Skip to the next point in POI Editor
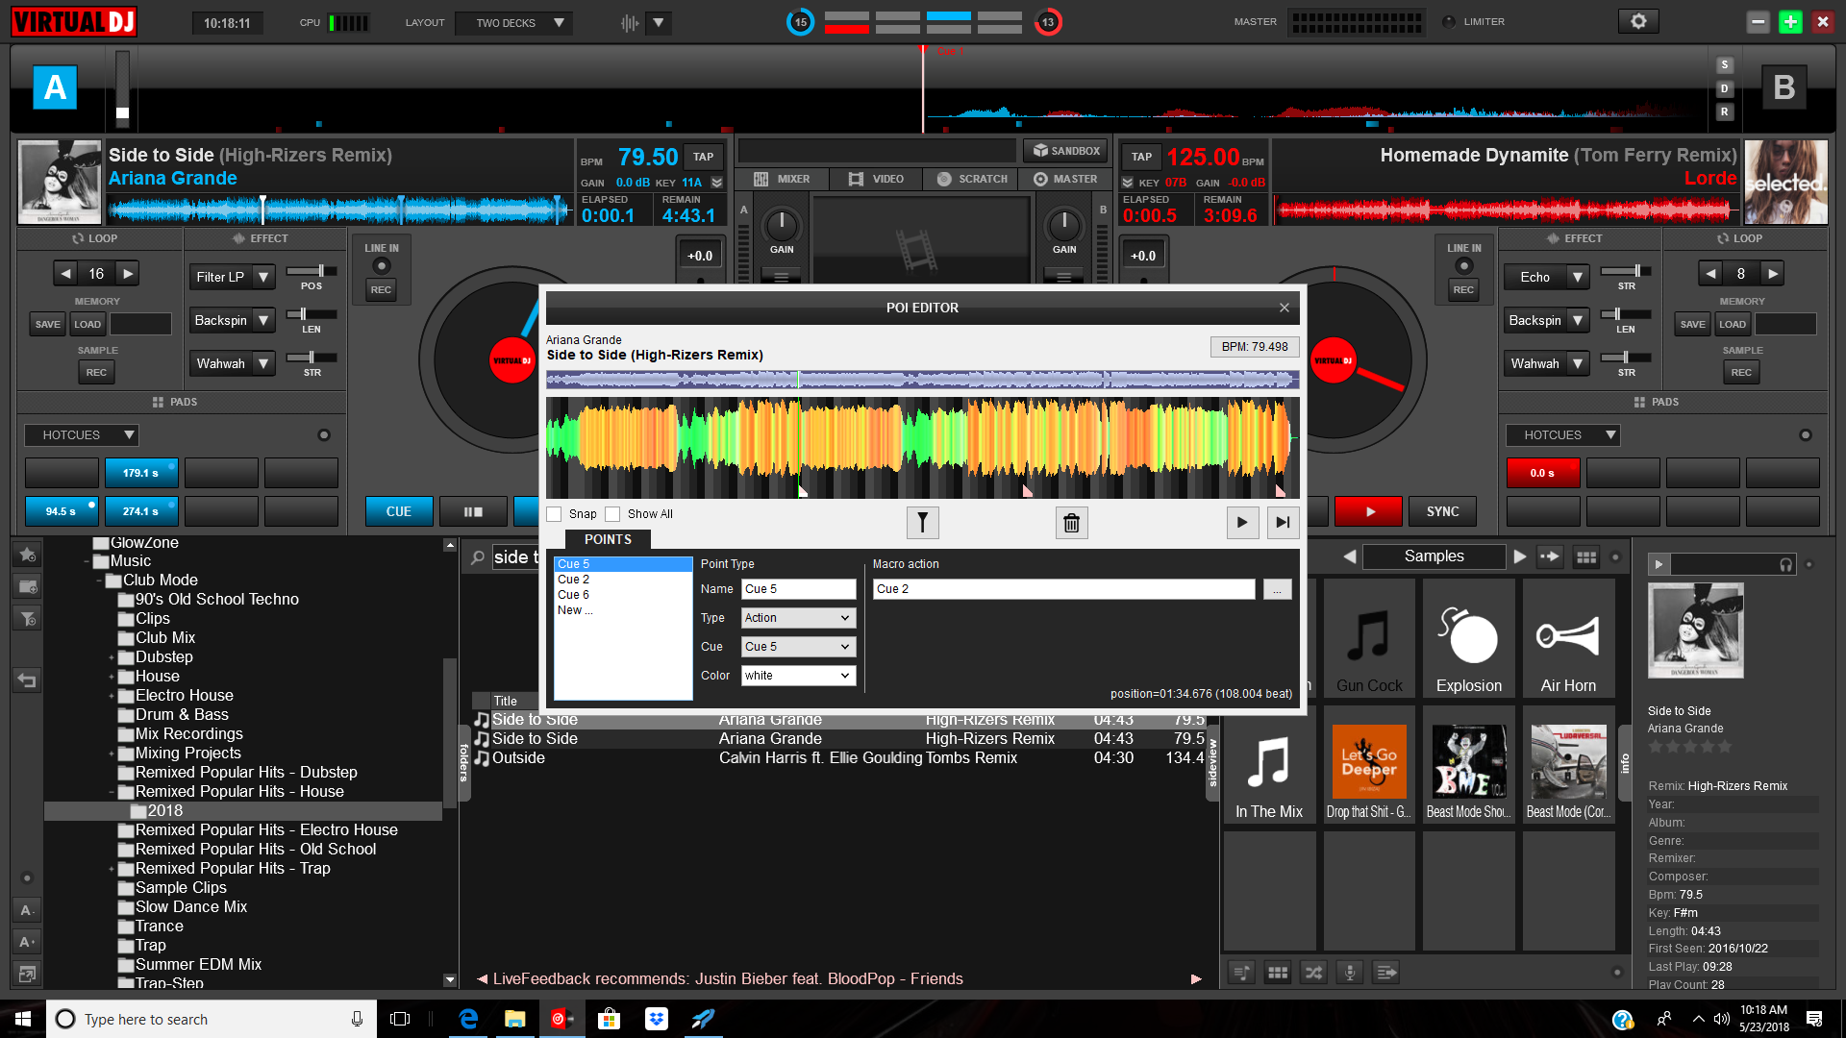1846x1038 pixels. [1283, 523]
